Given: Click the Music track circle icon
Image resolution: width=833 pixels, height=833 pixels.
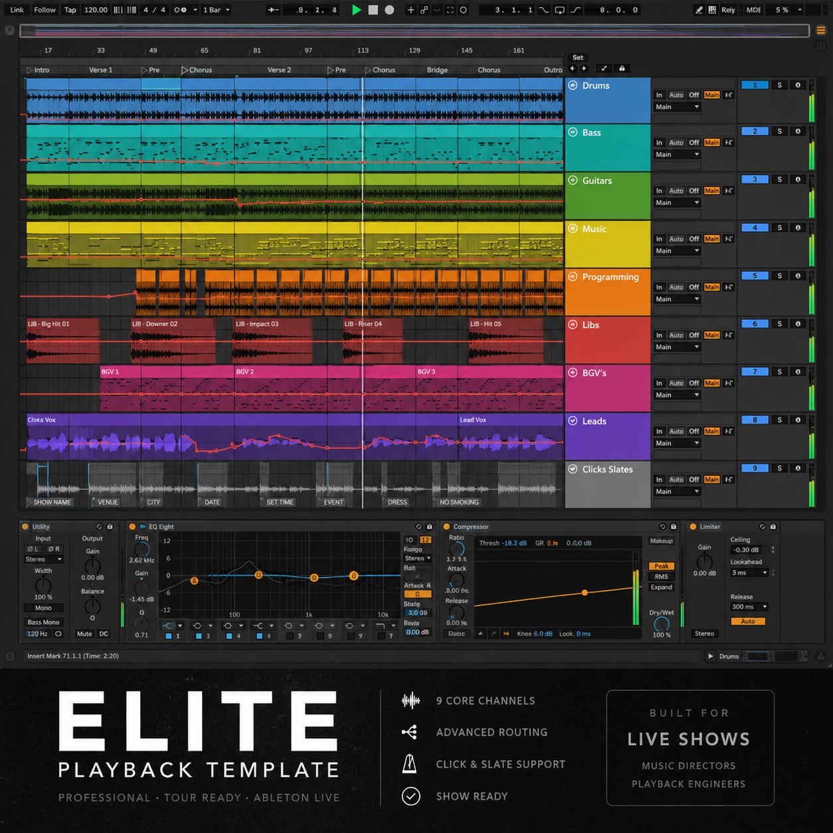Looking at the screenshot, I should [x=573, y=229].
